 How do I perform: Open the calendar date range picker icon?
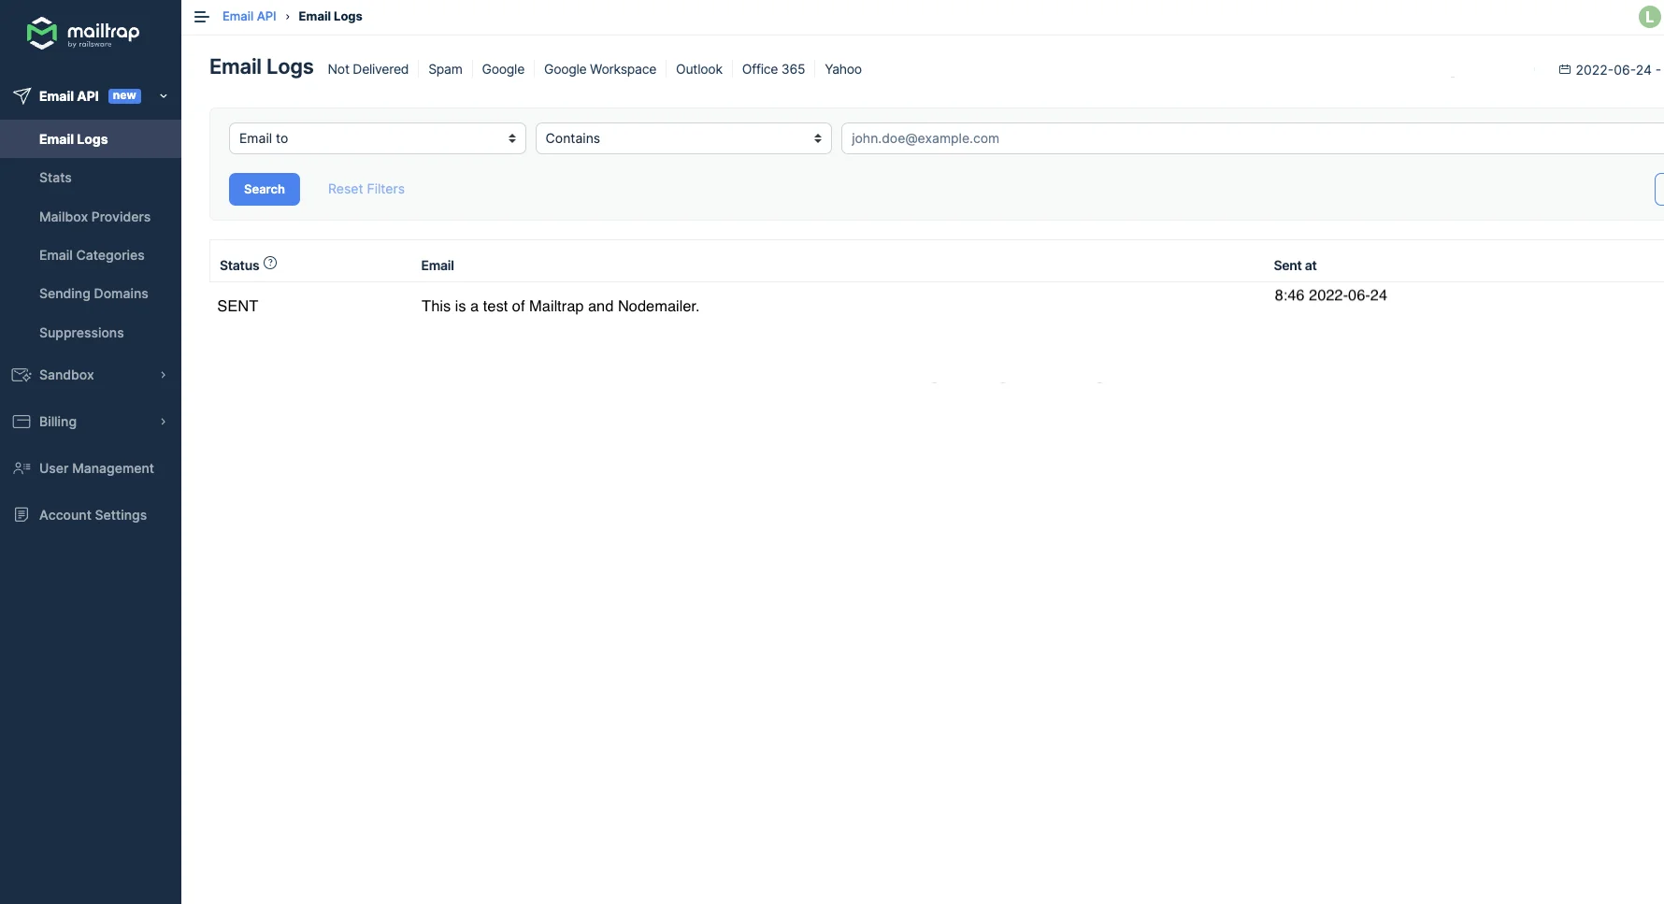1564,69
